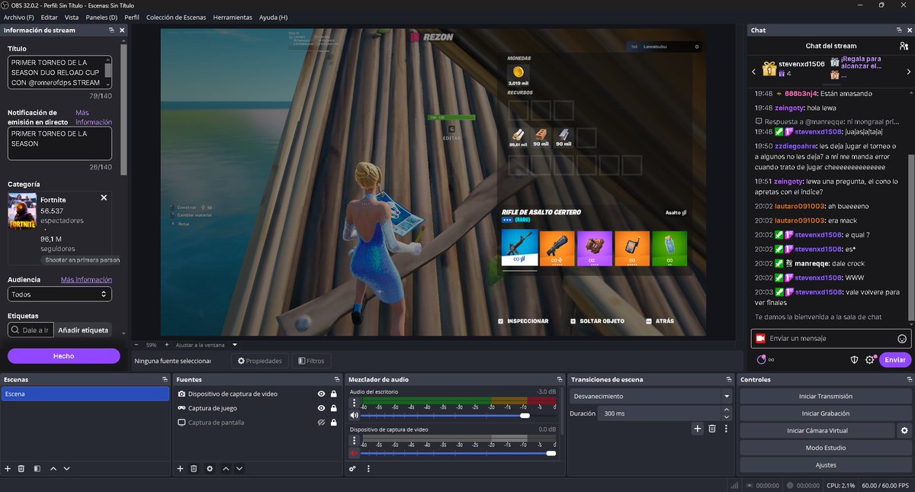
Task: Open the Vista menu
Action: 72,17
